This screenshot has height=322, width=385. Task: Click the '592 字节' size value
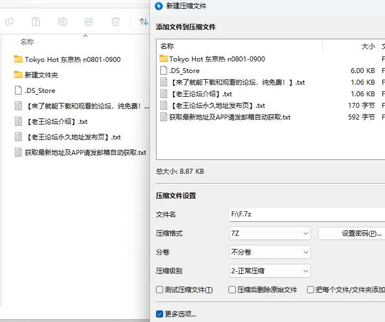pyautogui.click(x=361, y=117)
